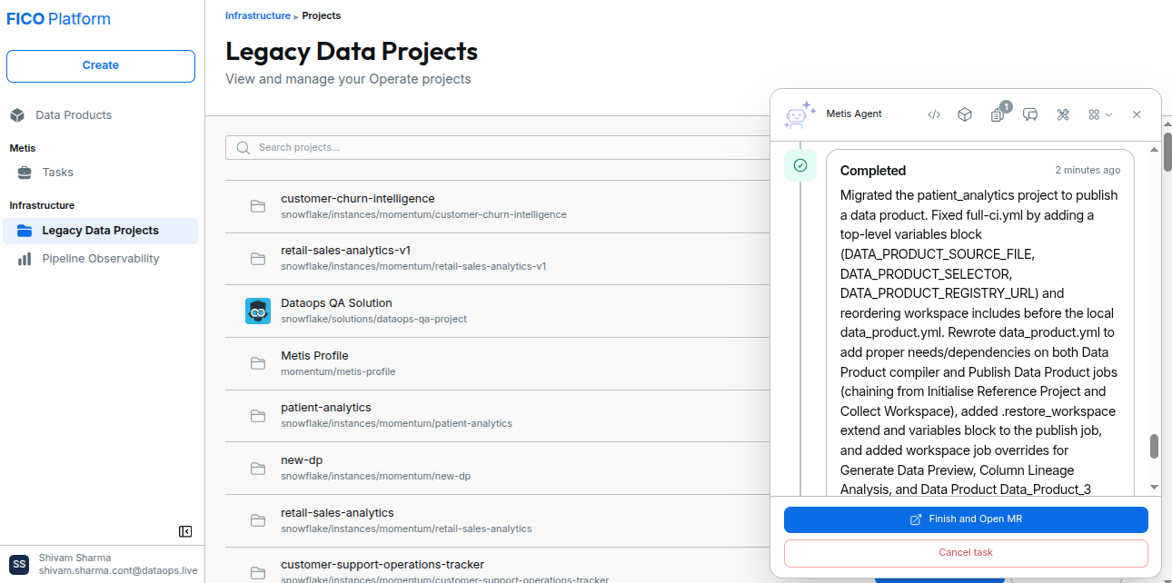Click the '2 minutes ago' timestamp
Screen dimensions: 1172x583
(1088, 171)
